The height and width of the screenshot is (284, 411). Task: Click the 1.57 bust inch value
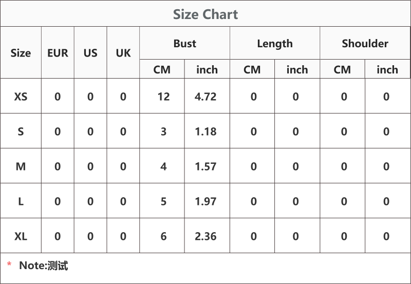point(206,166)
